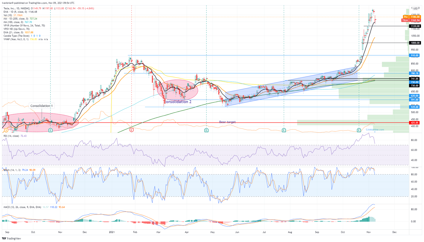Click the May label on time axis
424x242 pixels.
pos(212,232)
